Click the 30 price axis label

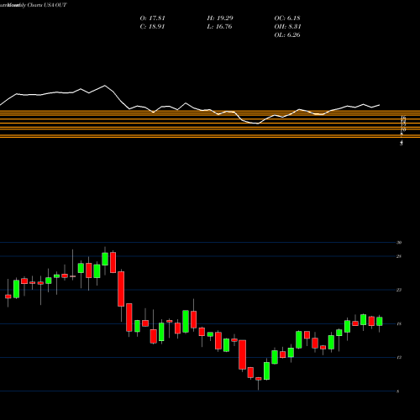[399, 243]
